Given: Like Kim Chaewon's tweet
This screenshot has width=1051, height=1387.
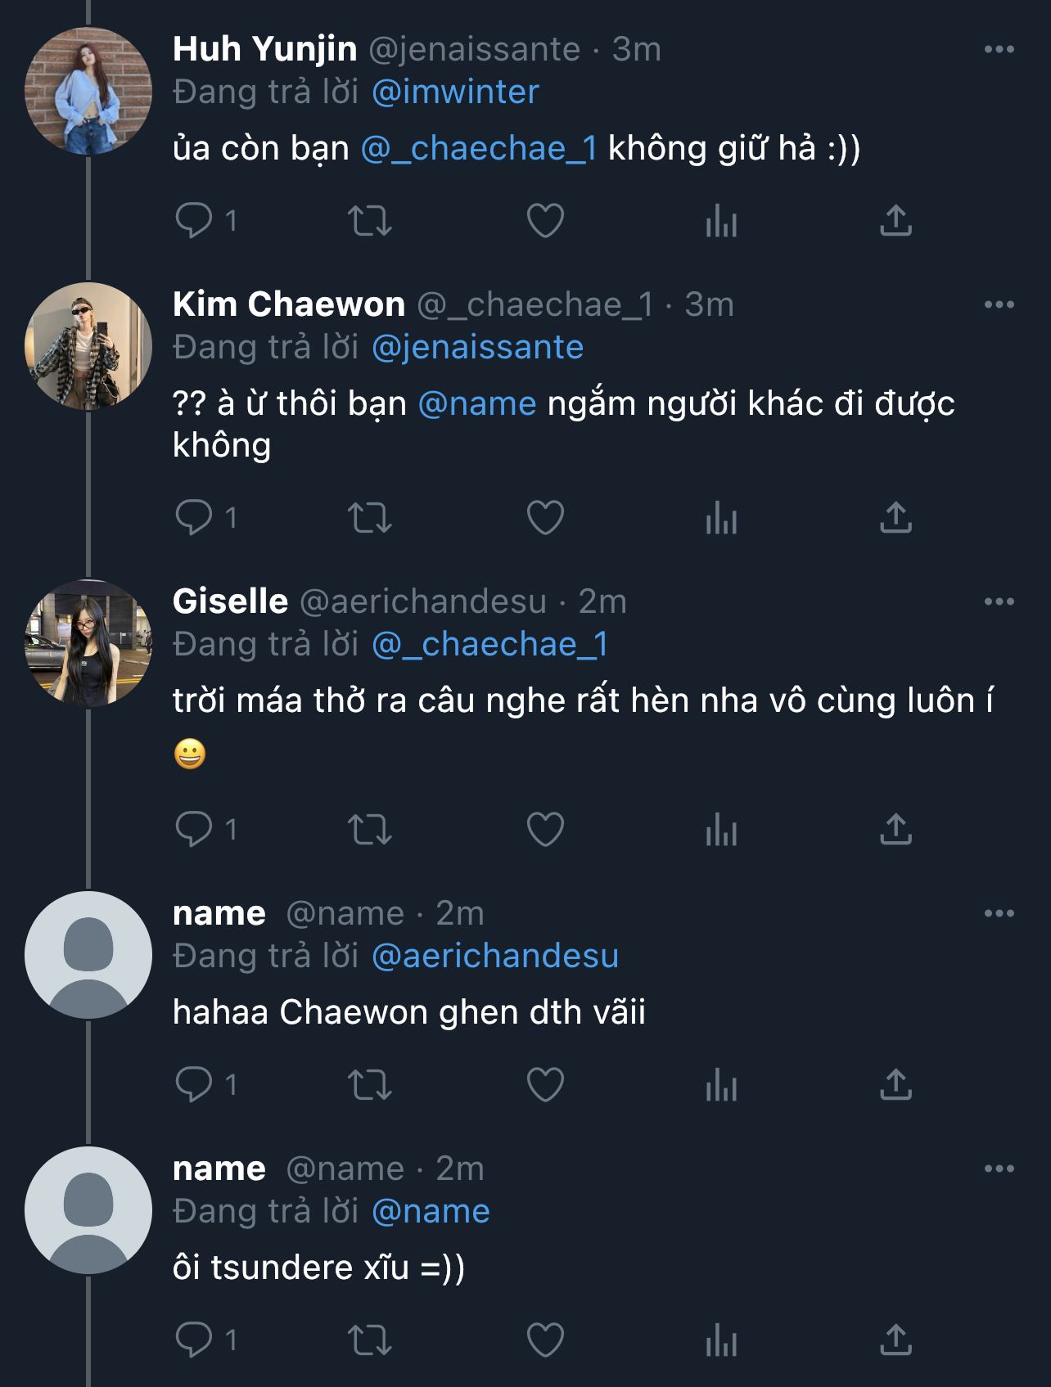Looking at the screenshot, I should click(x=545, y=518).
